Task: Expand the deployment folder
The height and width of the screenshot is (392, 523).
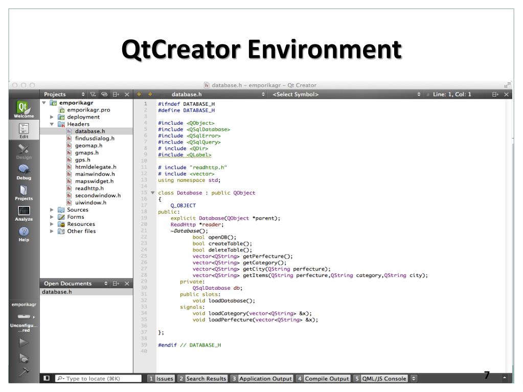Action: click(x=52, y=117)
